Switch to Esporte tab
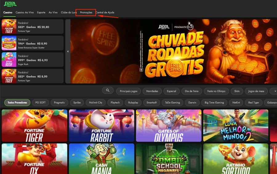277x174 pixels. tap(41, 12)
